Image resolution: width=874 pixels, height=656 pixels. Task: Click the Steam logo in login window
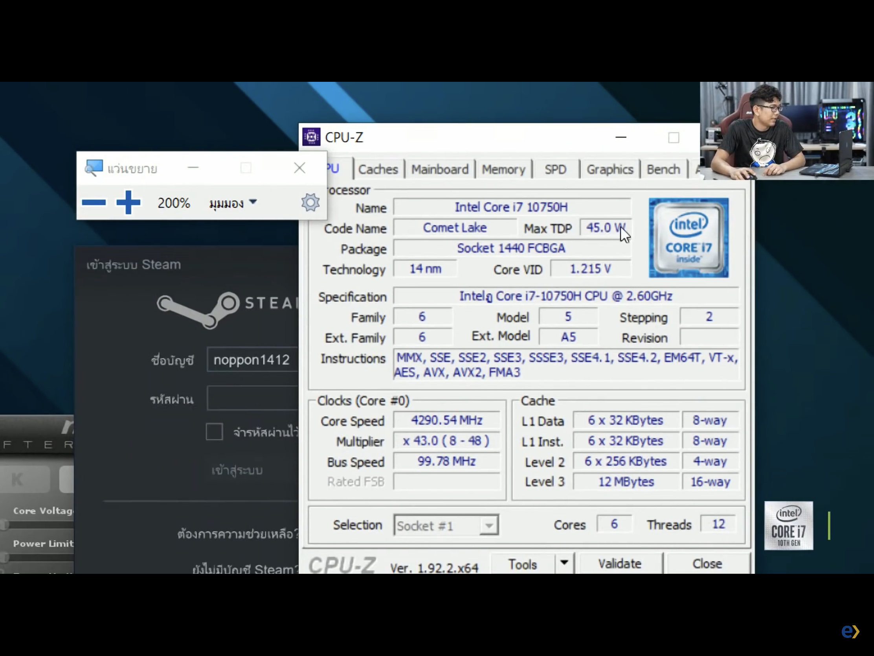(x=228, y=310)
